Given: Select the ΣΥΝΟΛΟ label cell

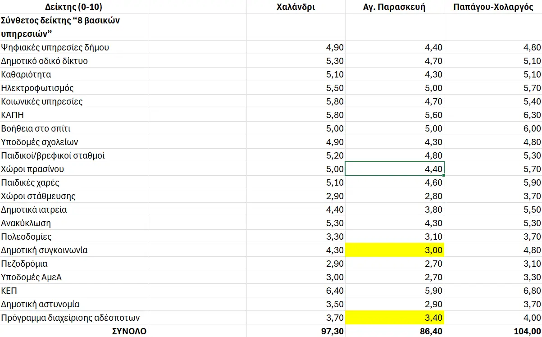Looking at the screenshot, I should point(74,331).
